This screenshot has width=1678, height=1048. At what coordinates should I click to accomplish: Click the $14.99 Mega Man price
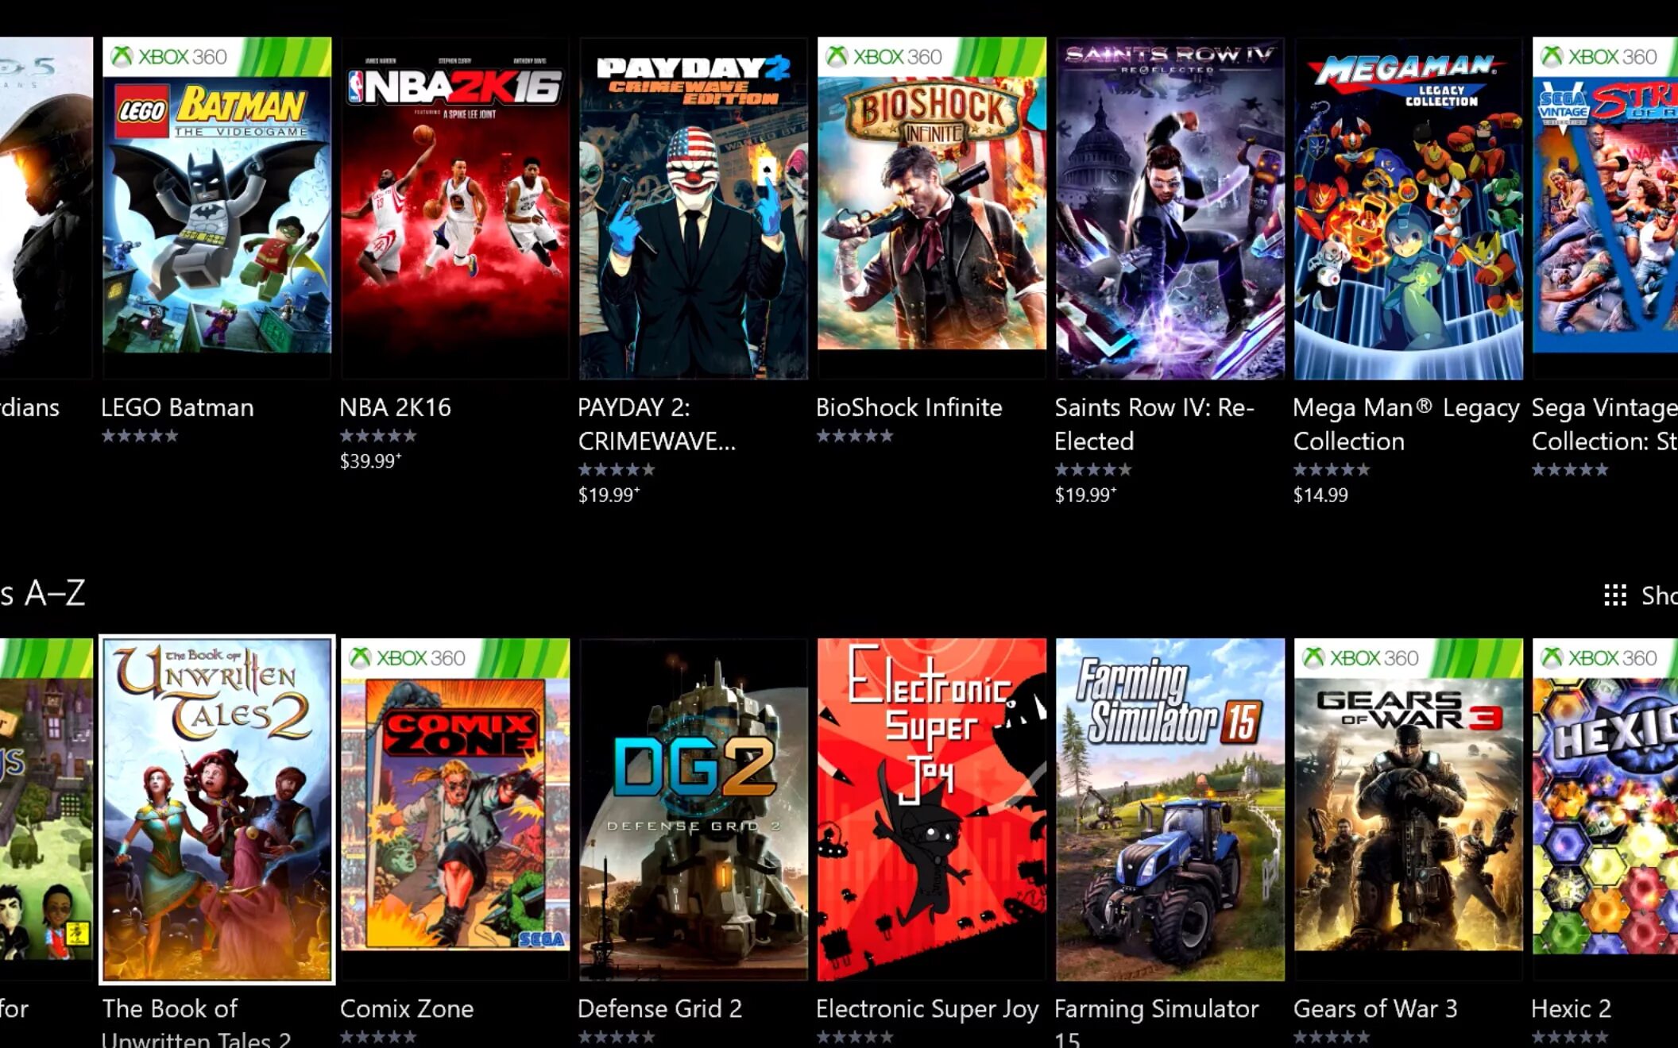click(1320, 495)
